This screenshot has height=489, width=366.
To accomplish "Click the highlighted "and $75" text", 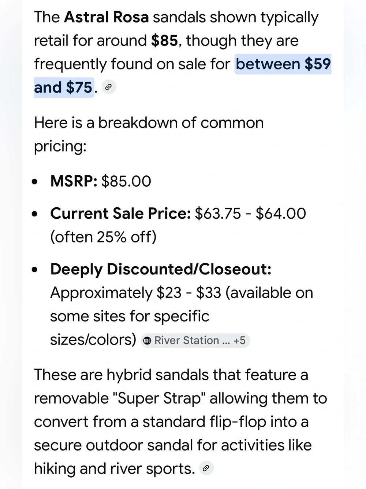I will click(63, 87).
